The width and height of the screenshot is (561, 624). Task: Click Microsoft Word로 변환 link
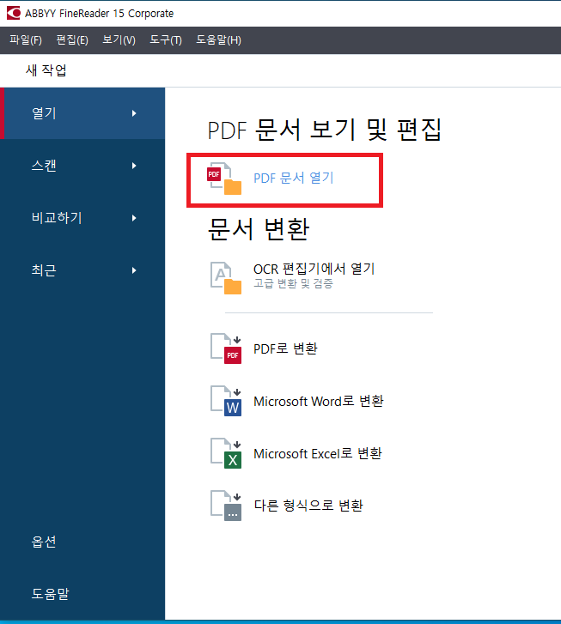(319, 401)
